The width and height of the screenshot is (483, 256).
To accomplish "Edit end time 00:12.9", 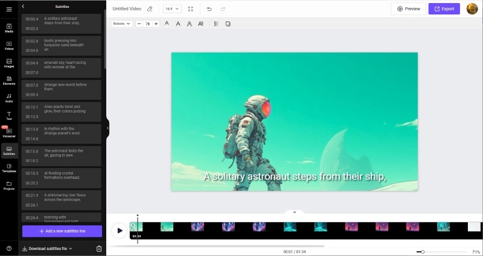I will click(x=32, y=117).
